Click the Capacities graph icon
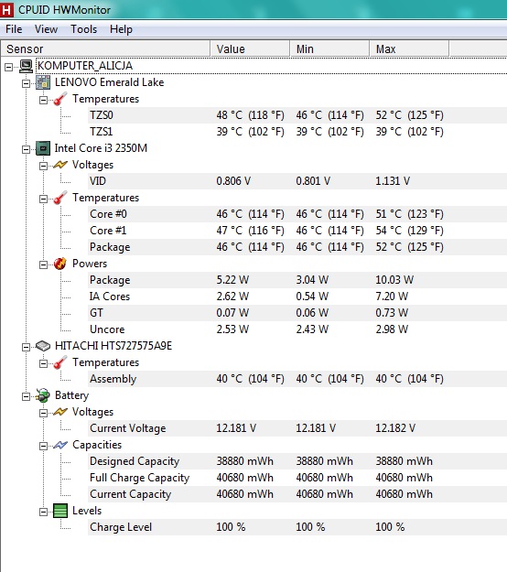 click(x=60, y=445)
